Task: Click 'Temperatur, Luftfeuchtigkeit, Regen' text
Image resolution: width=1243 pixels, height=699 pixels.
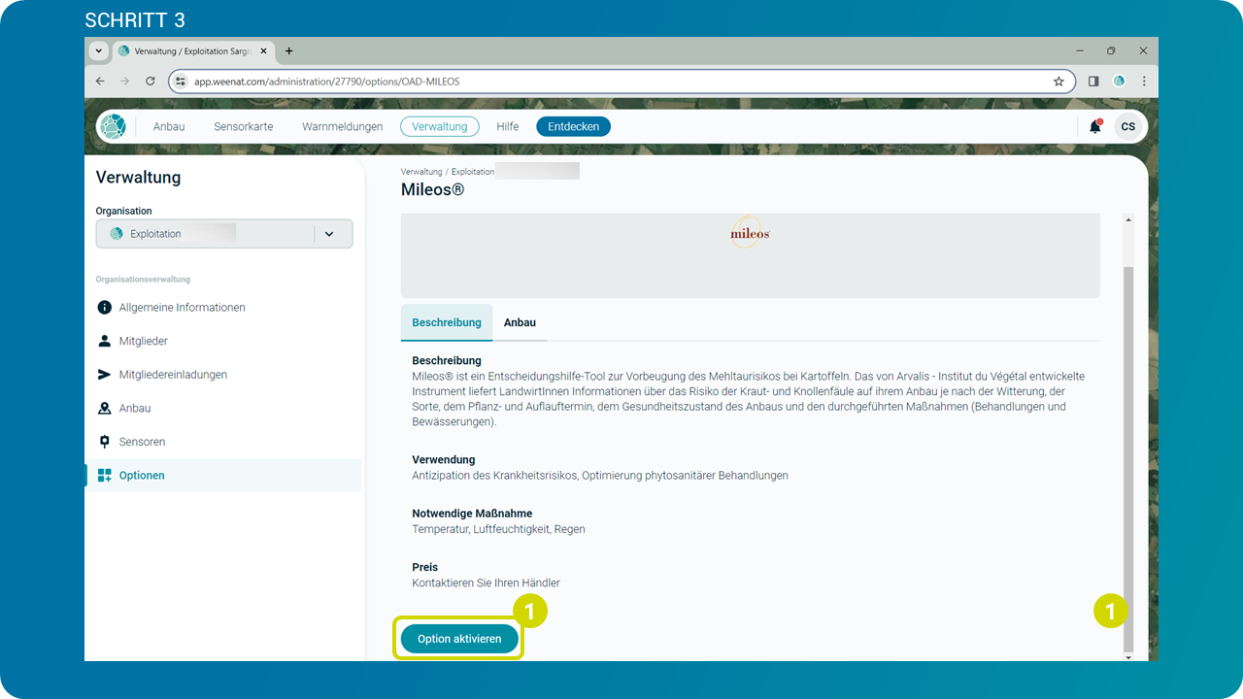Action: [x=499, y=529]
